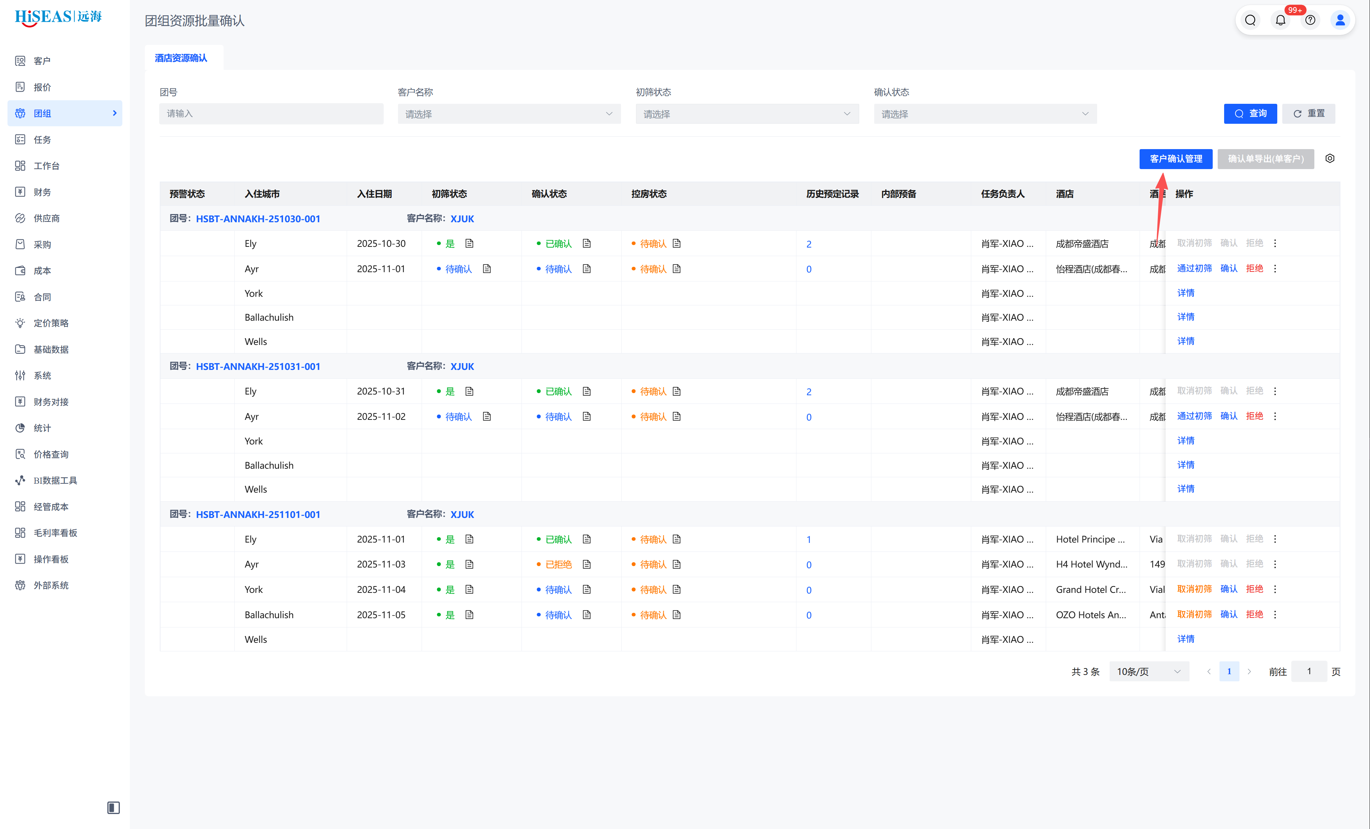Open the help question-mark icon
This screenshot has height=829, width=1370.
pos(1310,21)
